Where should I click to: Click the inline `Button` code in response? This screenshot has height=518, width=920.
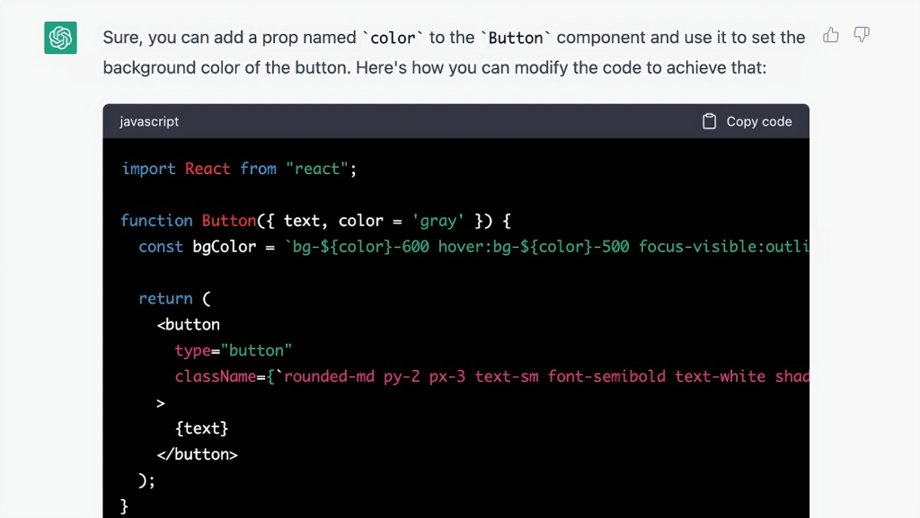point(516,38)
